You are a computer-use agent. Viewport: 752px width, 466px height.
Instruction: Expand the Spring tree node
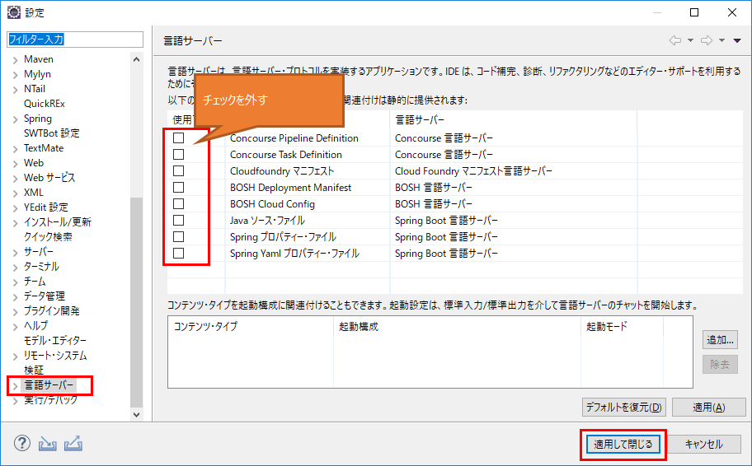[x=16, y=119]
